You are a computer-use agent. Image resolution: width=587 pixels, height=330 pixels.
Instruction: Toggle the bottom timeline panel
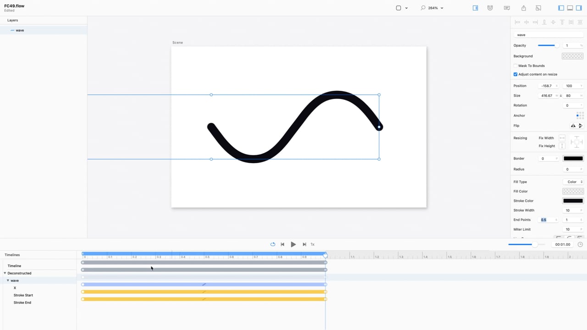pyautogui.click(x=570, y=8)
